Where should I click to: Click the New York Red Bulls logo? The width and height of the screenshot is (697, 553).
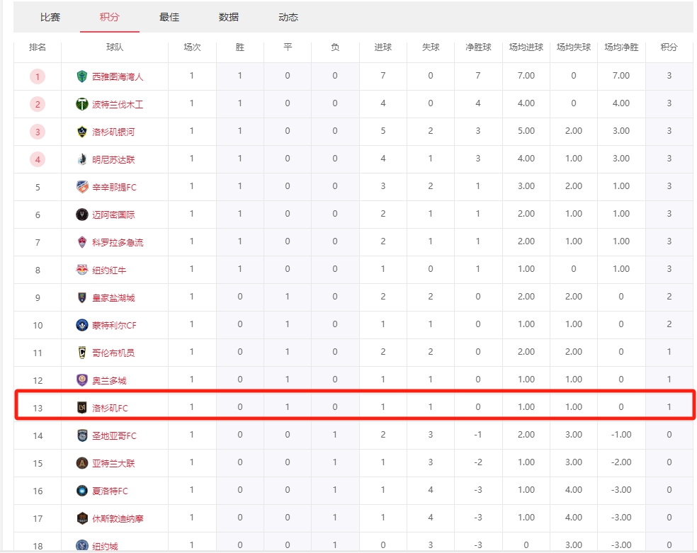(82, 270)
